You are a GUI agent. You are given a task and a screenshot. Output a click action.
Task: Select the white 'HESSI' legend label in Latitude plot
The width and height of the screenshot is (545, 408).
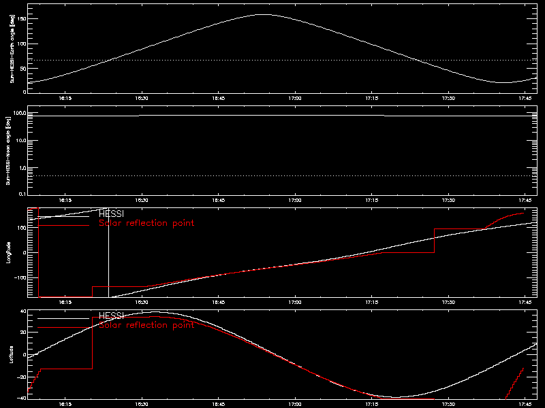coord(111,316)
